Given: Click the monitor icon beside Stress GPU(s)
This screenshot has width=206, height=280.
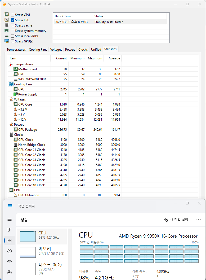Looking at the screenshot, I should (7, 41).
